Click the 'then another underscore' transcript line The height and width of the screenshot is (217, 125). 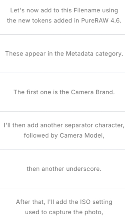[62, 169]
